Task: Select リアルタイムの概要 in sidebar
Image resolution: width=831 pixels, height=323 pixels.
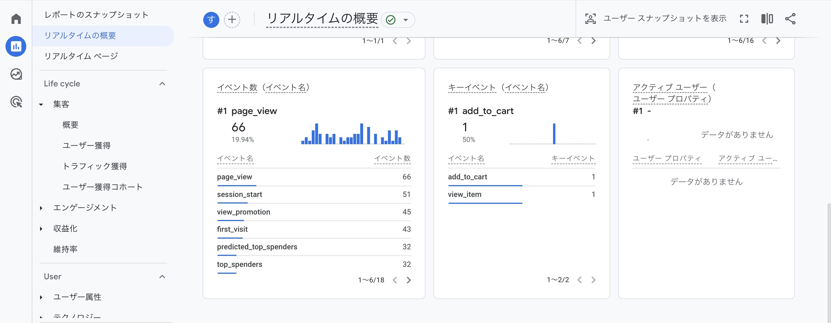Action: click(x=103, y=35)
